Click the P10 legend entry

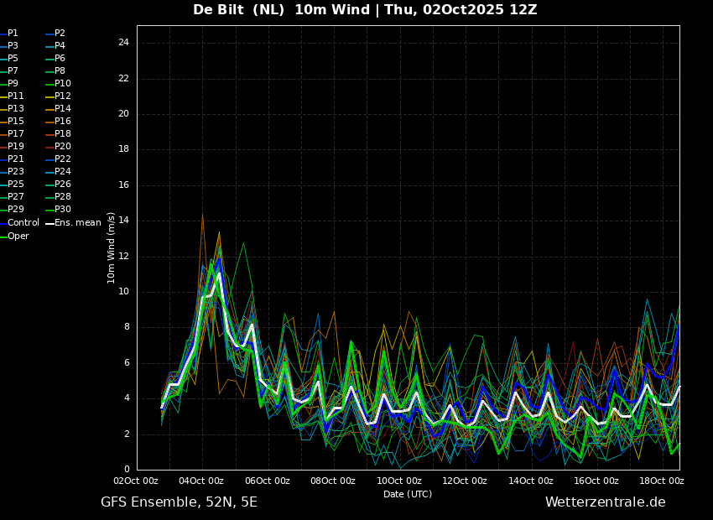pyautogui.click(x=62, y=84)
